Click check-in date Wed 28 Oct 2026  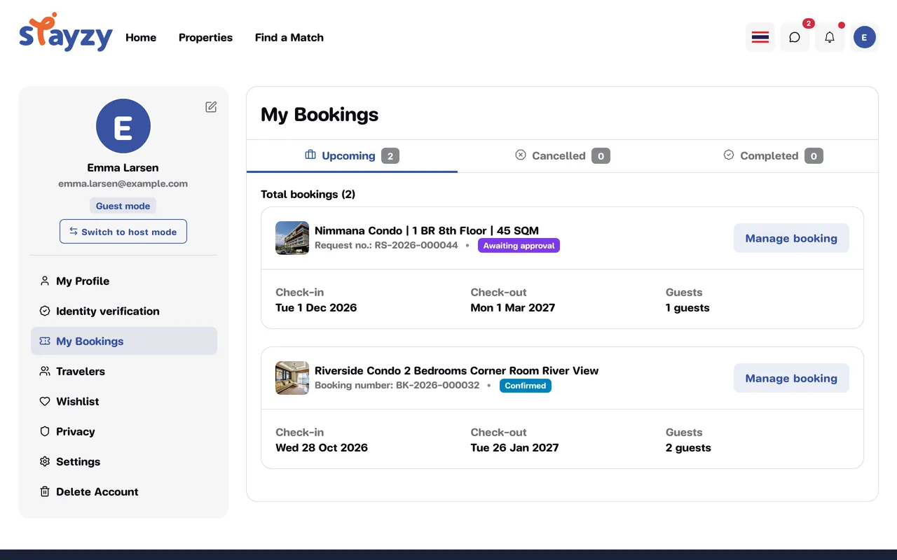(x=322, y=448)
